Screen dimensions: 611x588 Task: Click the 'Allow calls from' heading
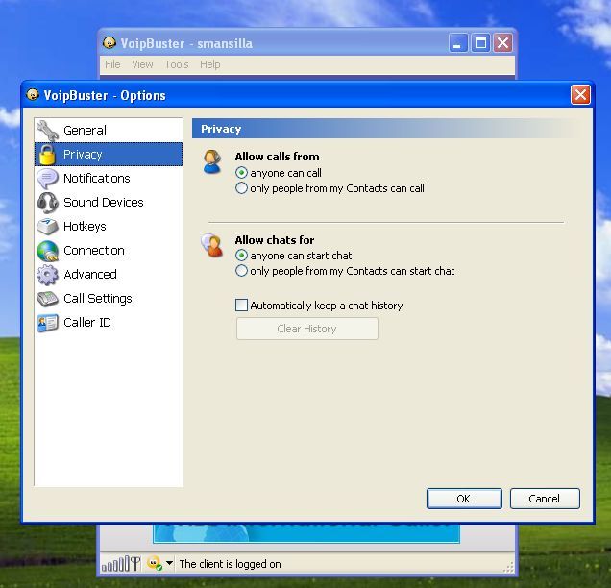pyautogui.click(x=277, y=157)
